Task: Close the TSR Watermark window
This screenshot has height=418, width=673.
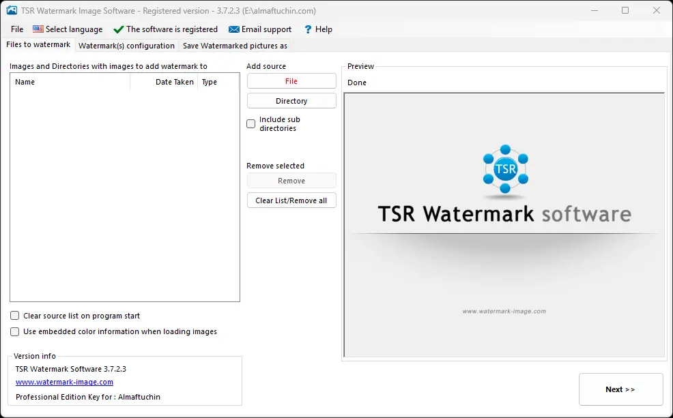Action: [x=657, y=11]
